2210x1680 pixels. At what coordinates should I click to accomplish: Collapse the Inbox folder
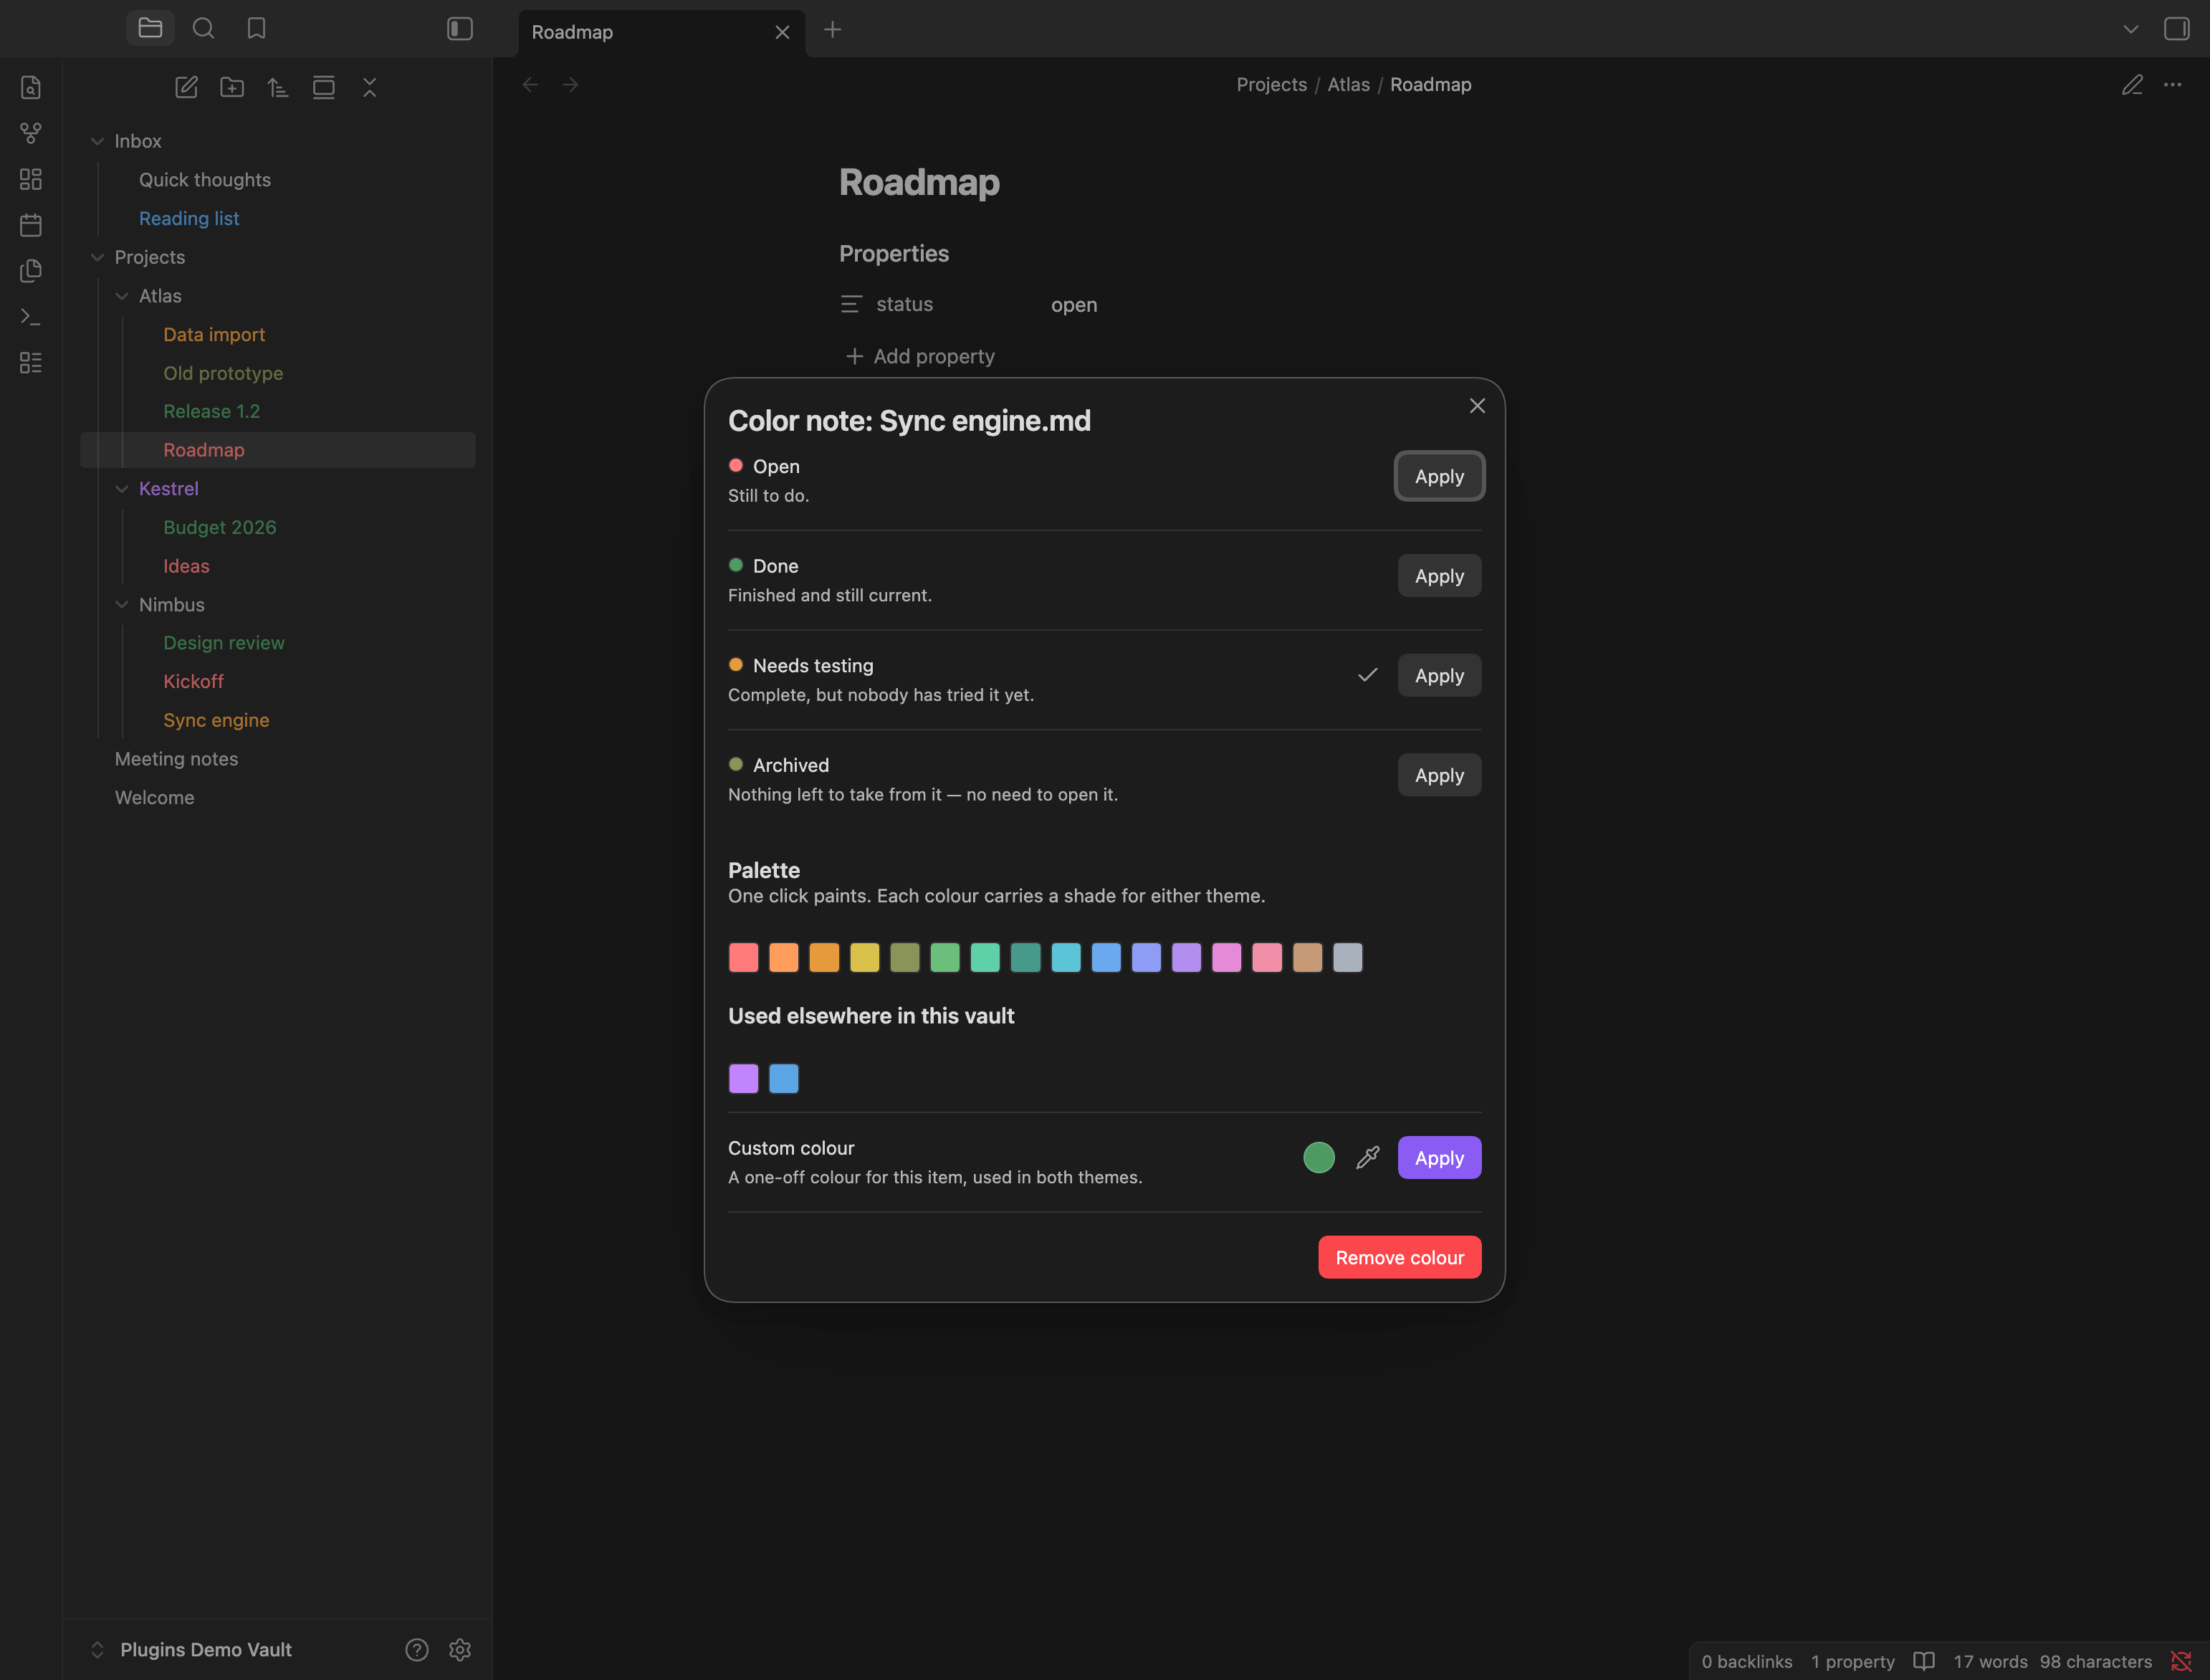[x=97, y=141]
